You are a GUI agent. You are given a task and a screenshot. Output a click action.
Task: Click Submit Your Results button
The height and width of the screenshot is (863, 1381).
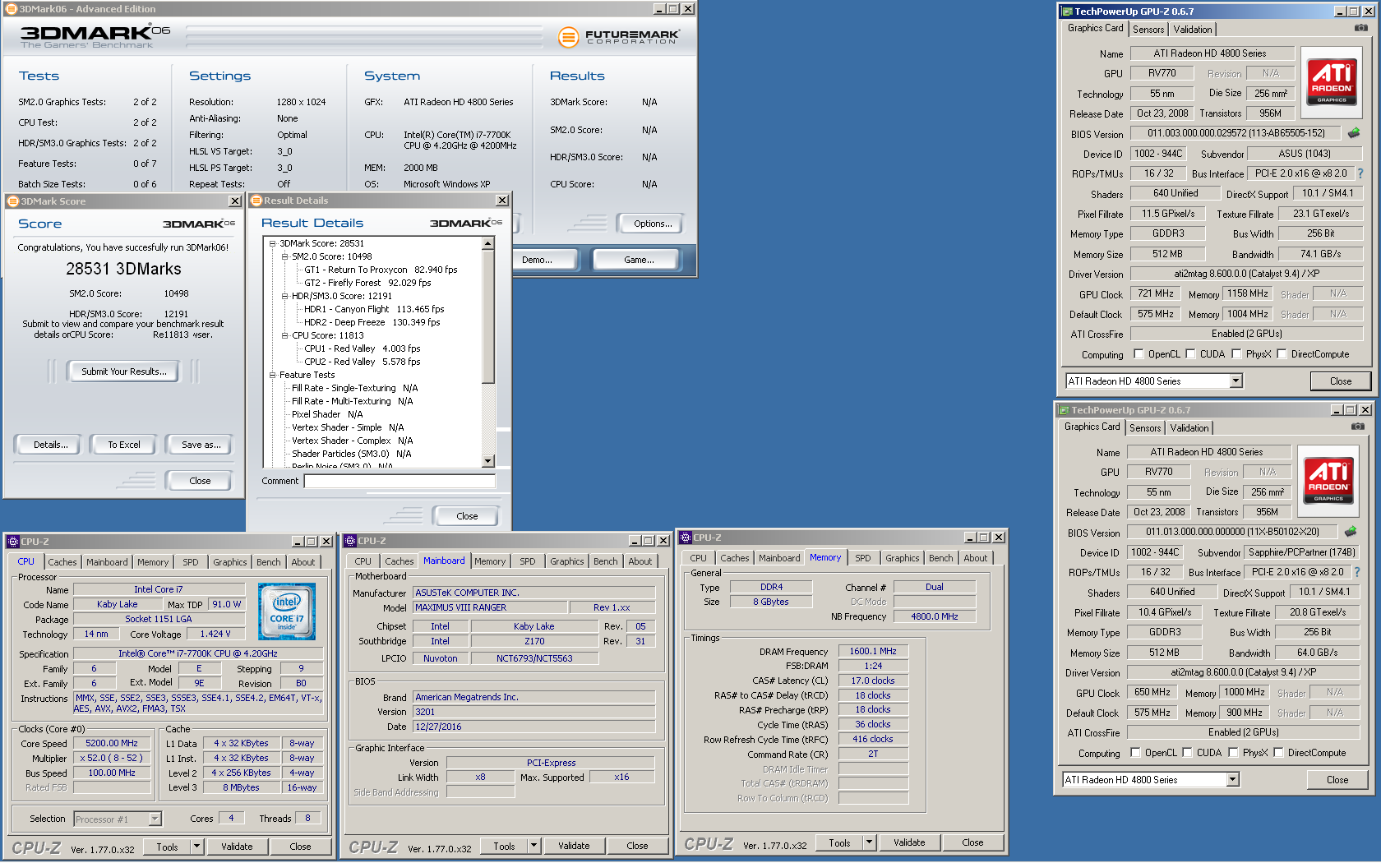pos(124,372)
